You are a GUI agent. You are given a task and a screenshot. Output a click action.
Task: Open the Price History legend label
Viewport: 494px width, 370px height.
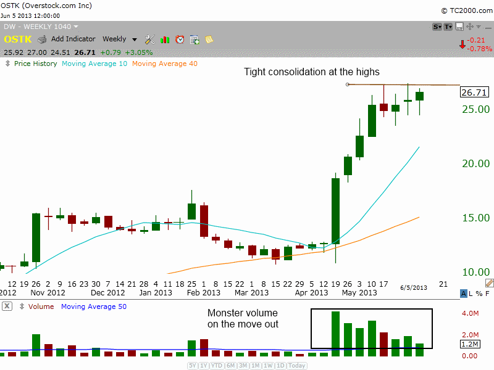click(x=35, y=64)
